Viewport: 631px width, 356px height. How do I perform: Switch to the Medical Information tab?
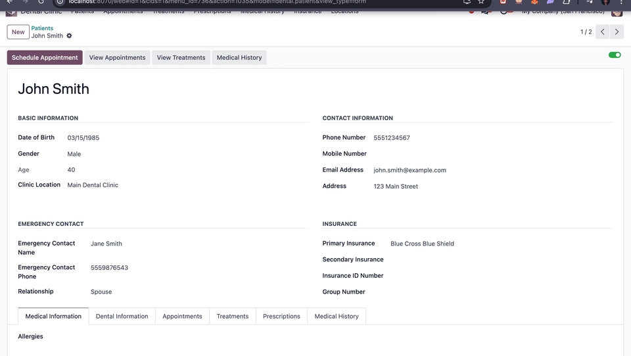click(x=53, y=316)
